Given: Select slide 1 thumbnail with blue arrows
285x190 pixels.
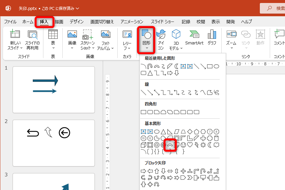Looking at the screenshot, I should [x=54, y=90].
